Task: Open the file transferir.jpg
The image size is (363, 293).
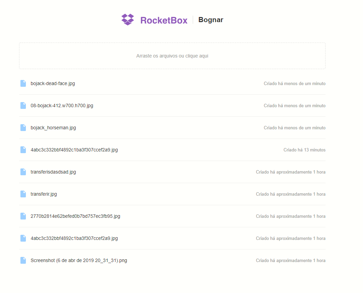Action: [x=44, y=194]
